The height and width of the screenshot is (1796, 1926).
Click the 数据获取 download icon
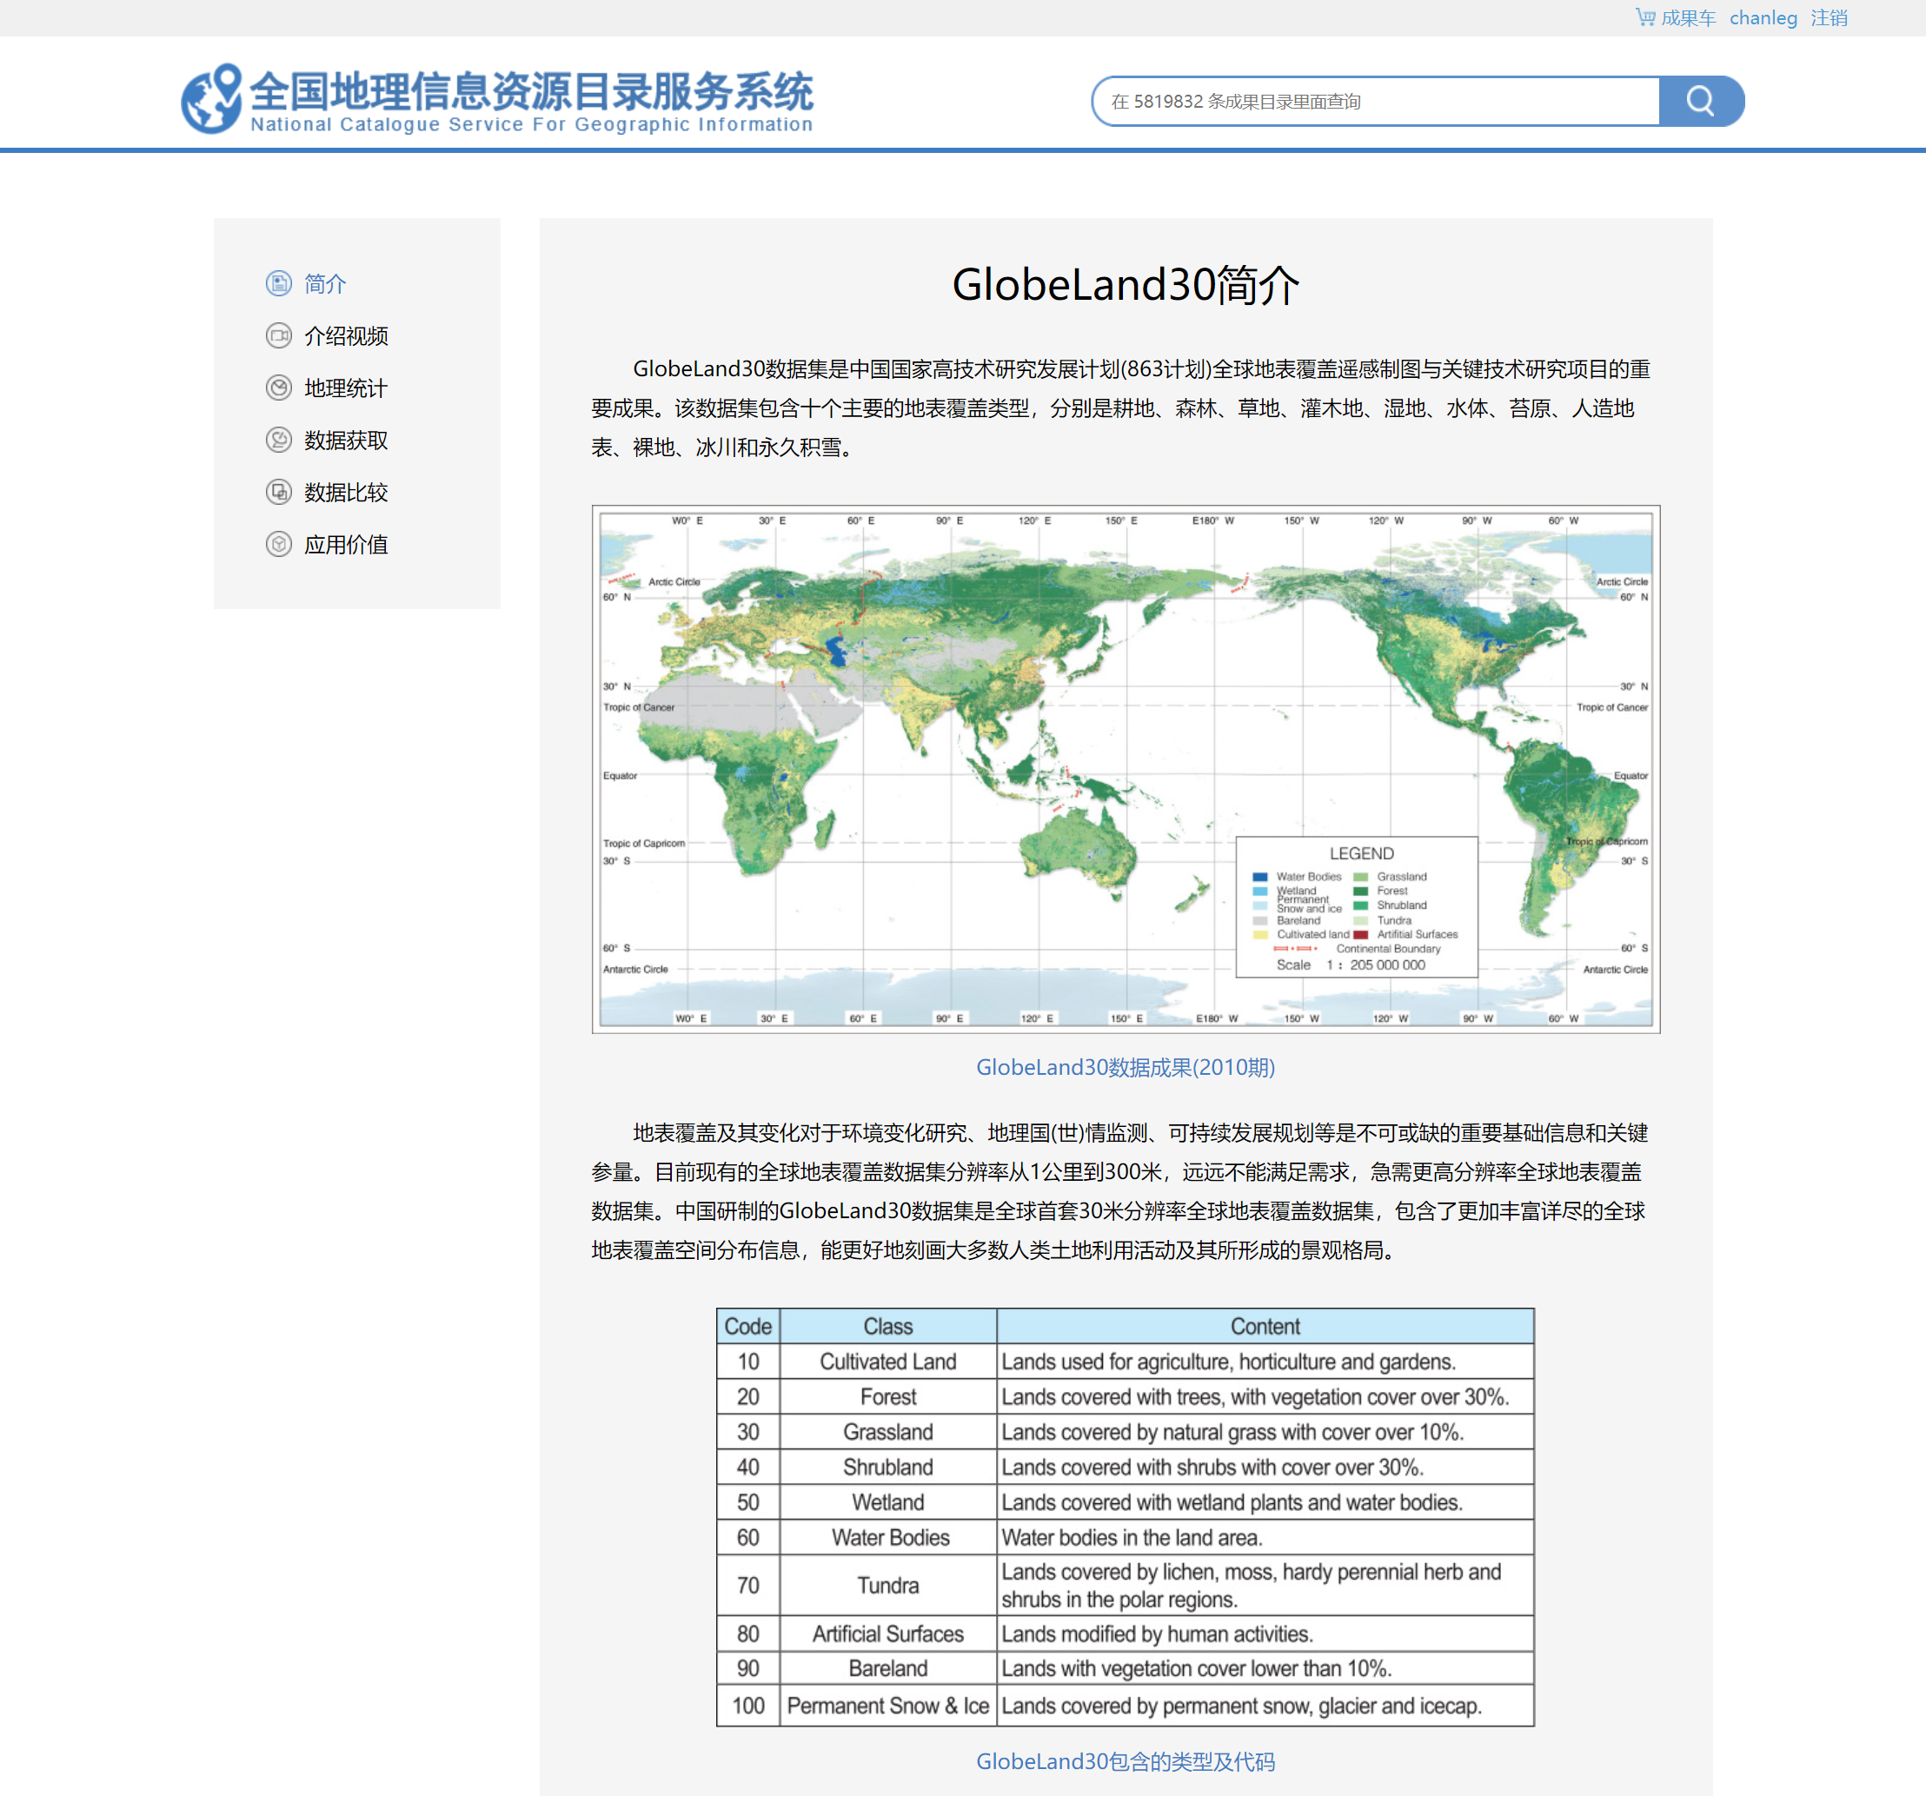click(278, 440)
